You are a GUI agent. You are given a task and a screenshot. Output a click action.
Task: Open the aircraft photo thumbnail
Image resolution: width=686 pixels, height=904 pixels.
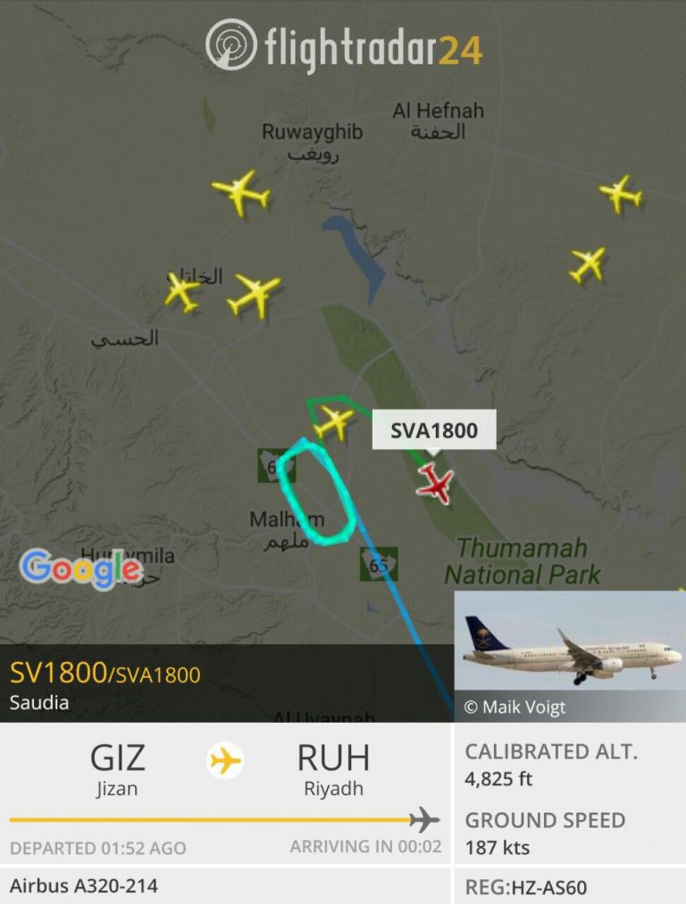(x=570, y=656)
